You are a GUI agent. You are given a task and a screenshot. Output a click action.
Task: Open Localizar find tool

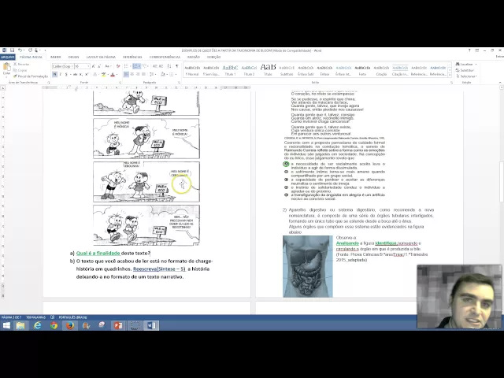(466, 64)
